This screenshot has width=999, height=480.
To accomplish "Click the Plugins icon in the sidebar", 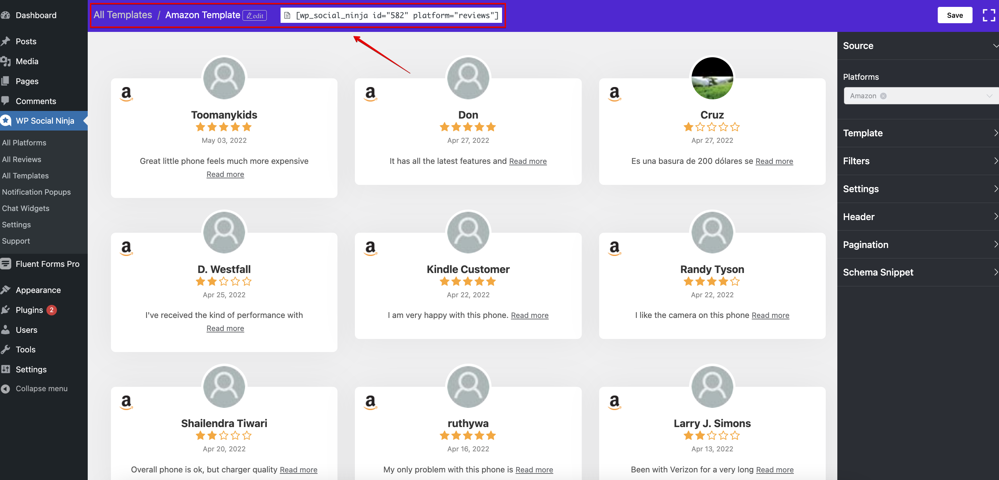I will (x=6, y=310).
